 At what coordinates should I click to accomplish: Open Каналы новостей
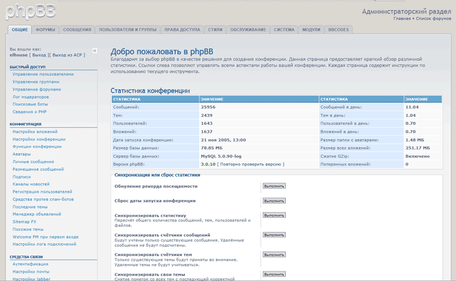[x=31, y=184]
